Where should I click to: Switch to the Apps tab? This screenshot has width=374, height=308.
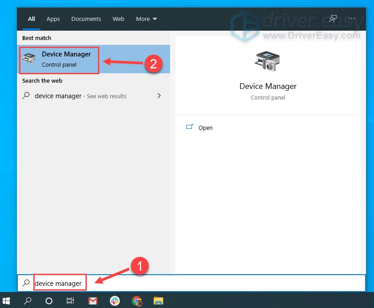pyautogui.click(x=53, y=19)
